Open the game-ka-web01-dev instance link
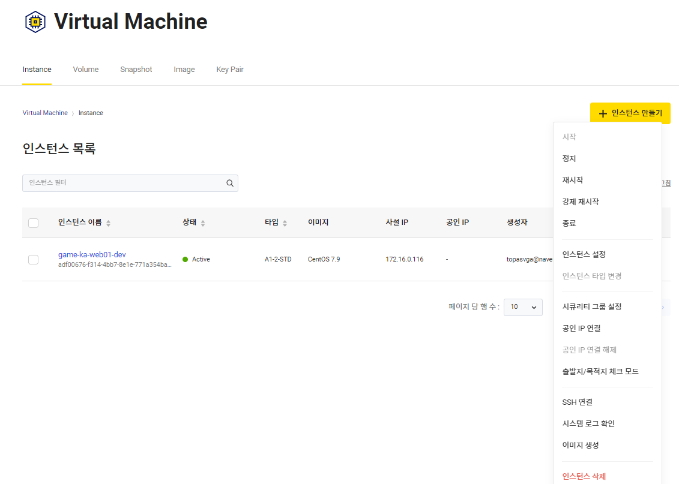Viewport: 679px width, 484px height. [91, 254]
